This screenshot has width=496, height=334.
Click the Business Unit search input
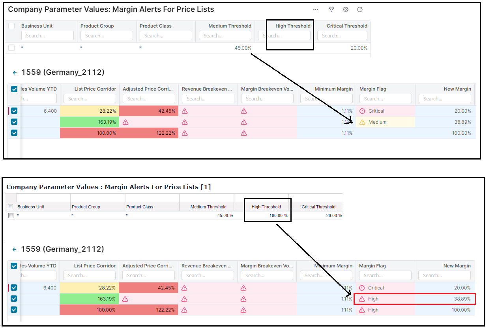(x=47, y=35)
